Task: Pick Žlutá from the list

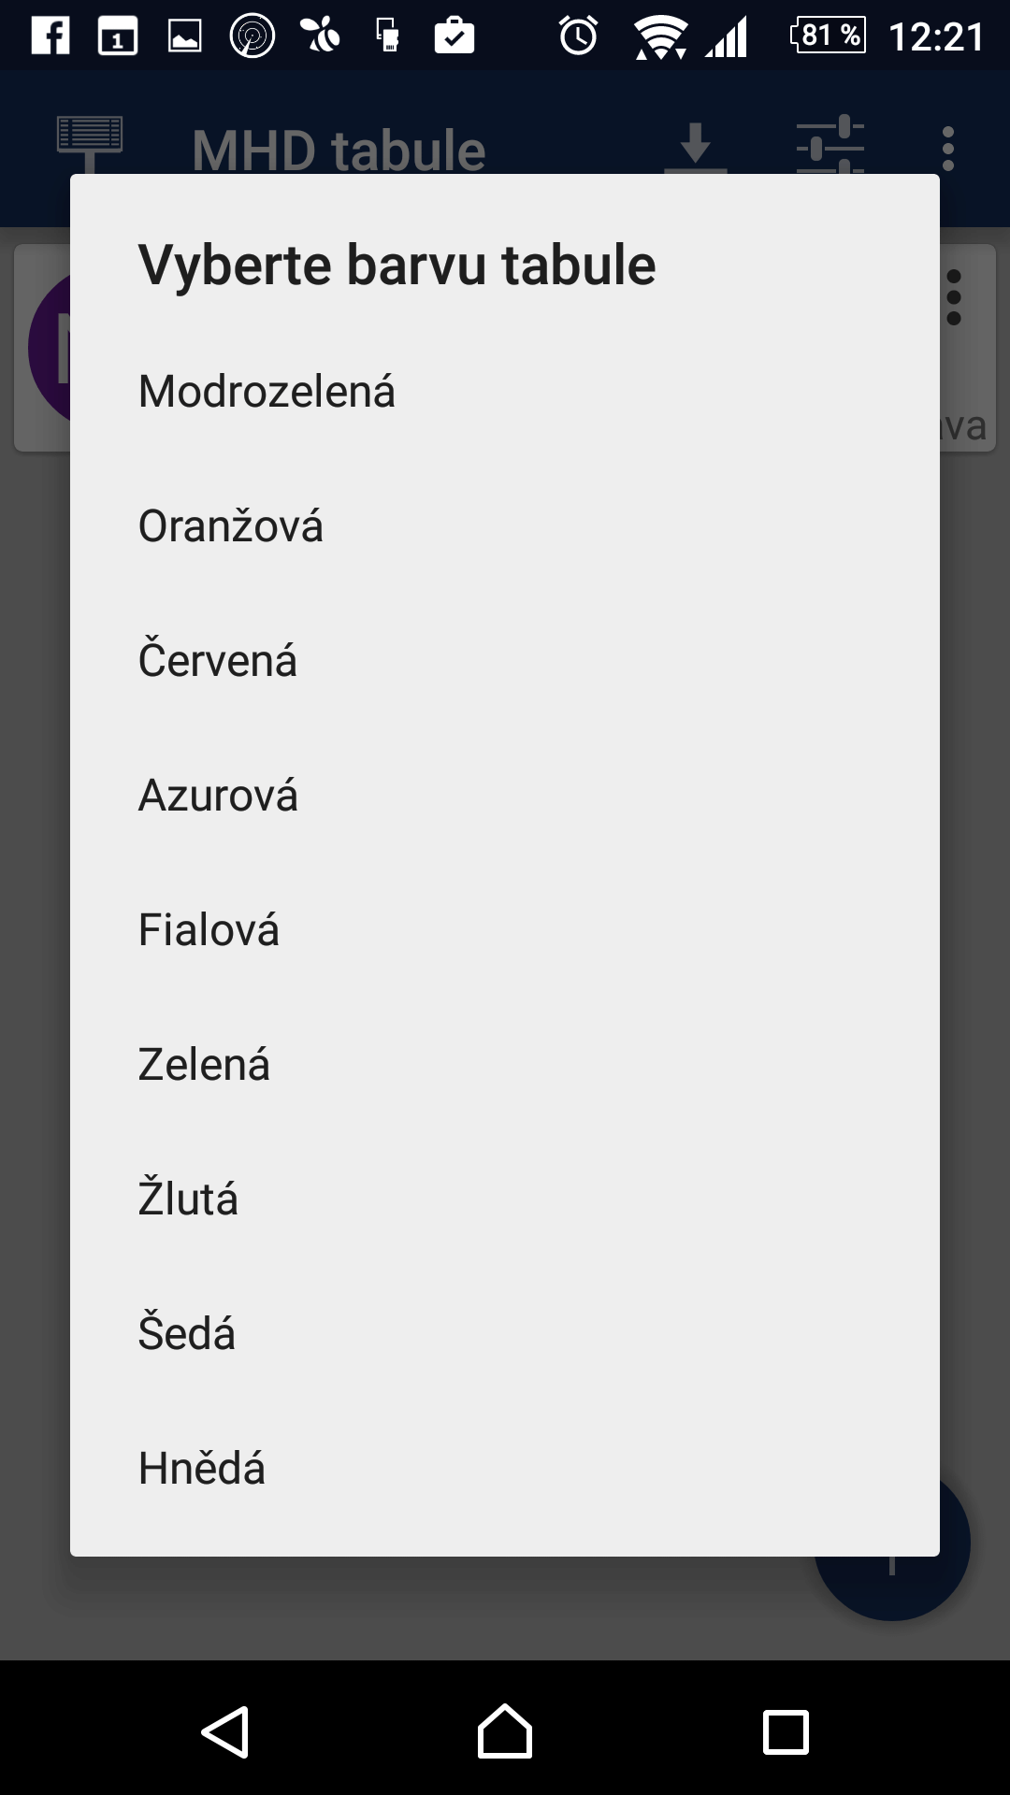Action: (x=188, y=1199)
